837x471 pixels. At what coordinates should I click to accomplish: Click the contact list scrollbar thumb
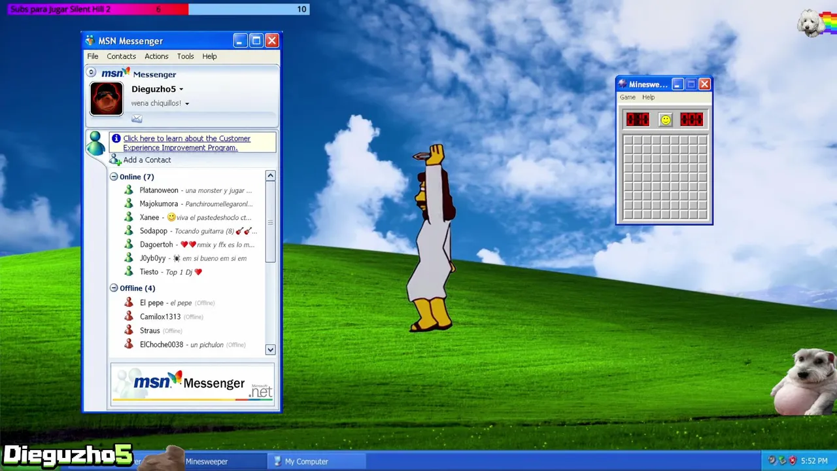pos(270,222)
